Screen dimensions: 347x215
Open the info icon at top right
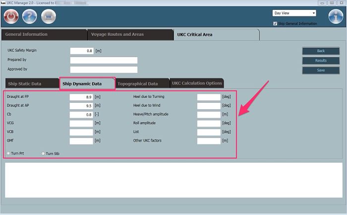[336, 16]
